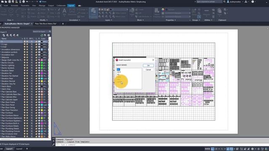Expand the Block panel dropdown
269x151 pixels.
coord(140,20)
